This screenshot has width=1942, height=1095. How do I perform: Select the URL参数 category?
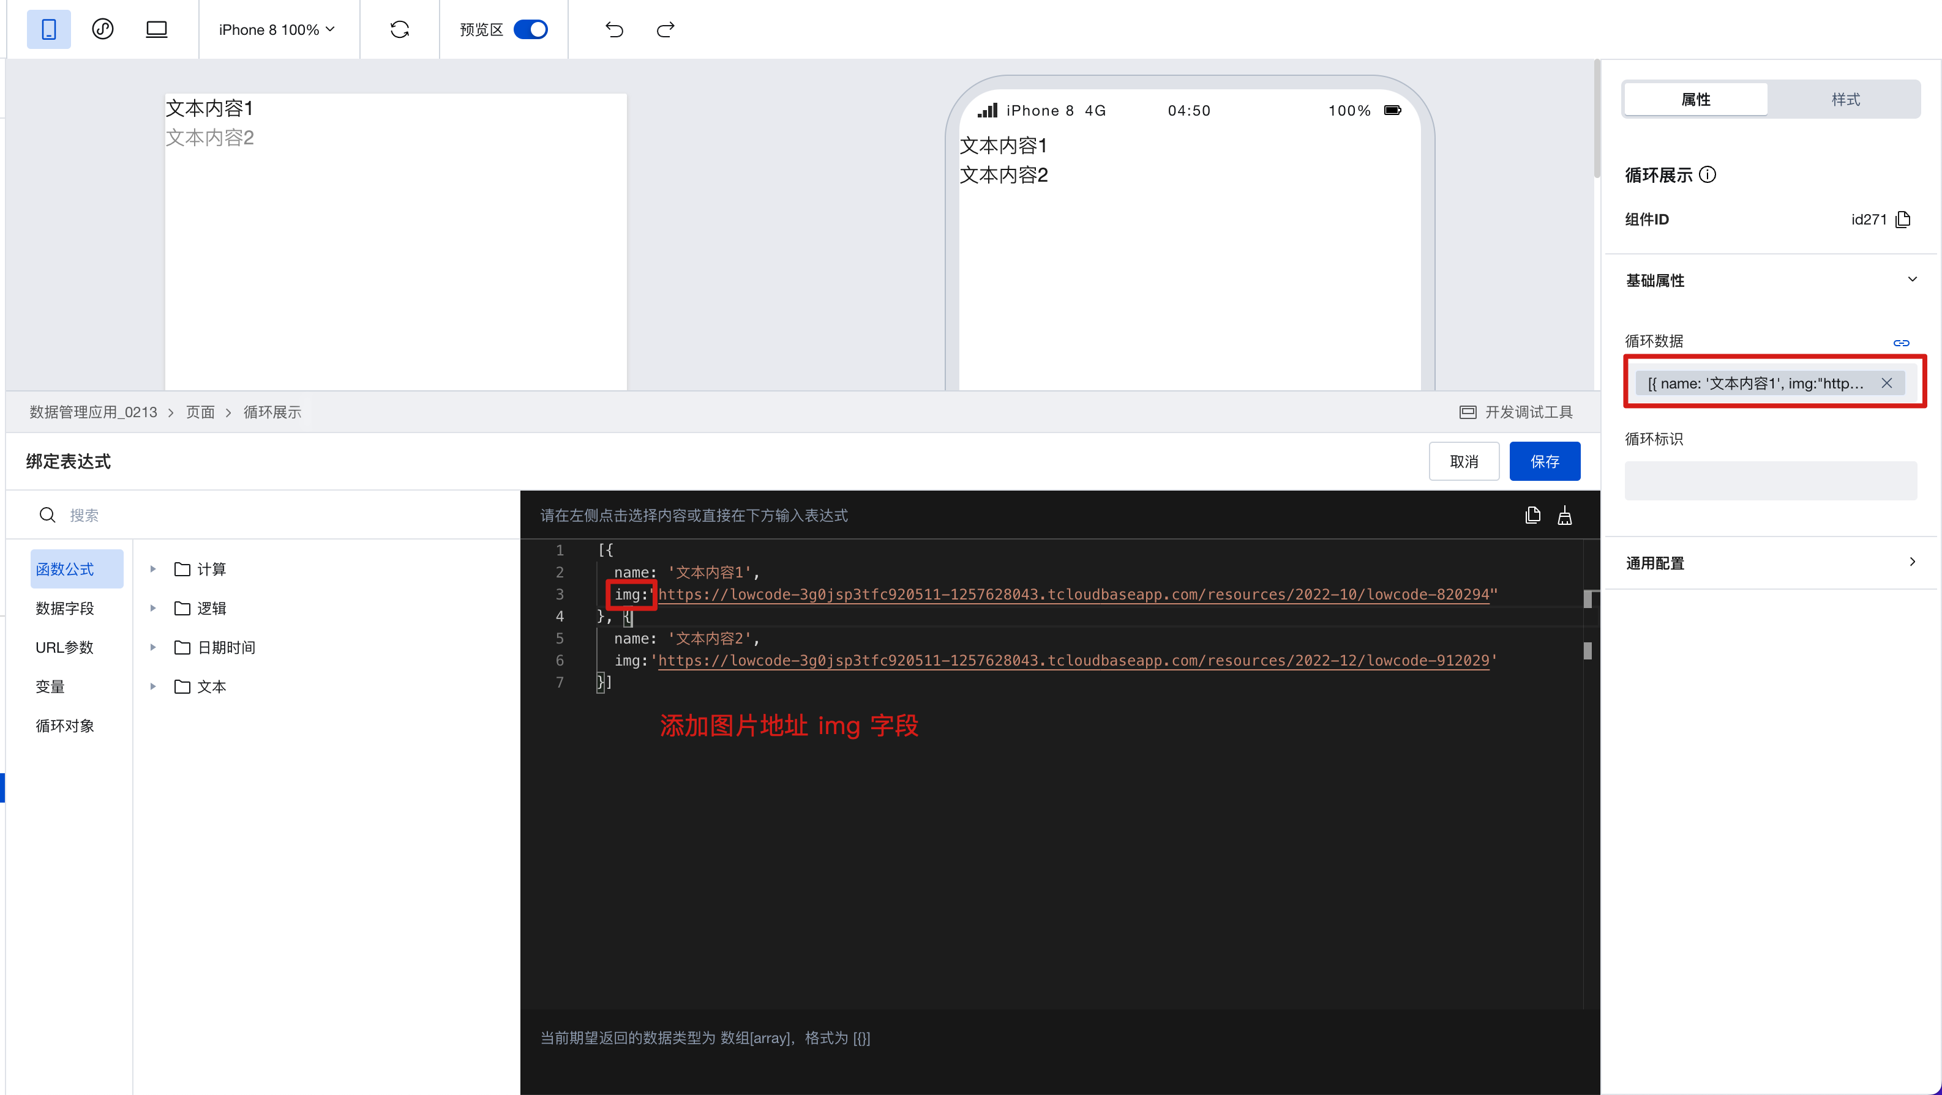[x=65, y=647]
